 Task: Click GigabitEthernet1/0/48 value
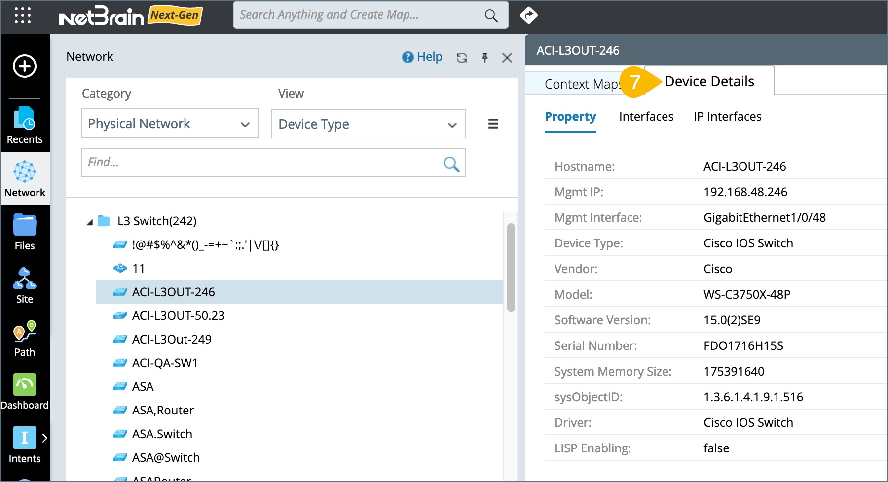[x=764, y=218]
